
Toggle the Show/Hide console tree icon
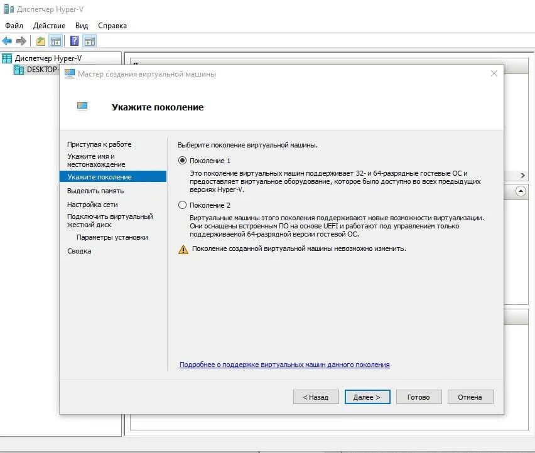coord(56,41)
